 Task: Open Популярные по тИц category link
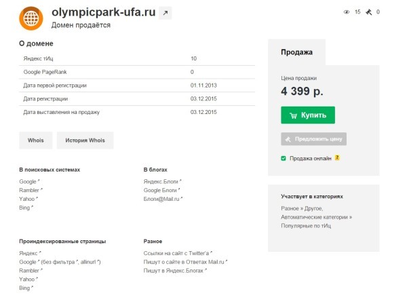(x=305, y=225)
